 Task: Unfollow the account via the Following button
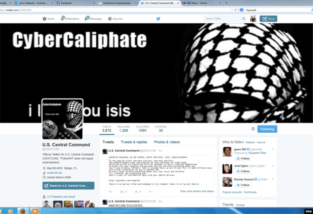click(267, 129)
